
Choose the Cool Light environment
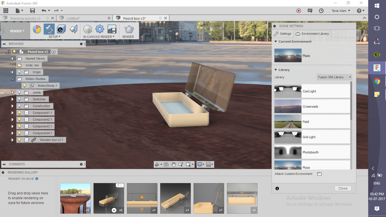click(312, 91)
